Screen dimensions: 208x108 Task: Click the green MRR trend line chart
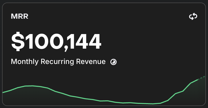(x=104, y=91)
